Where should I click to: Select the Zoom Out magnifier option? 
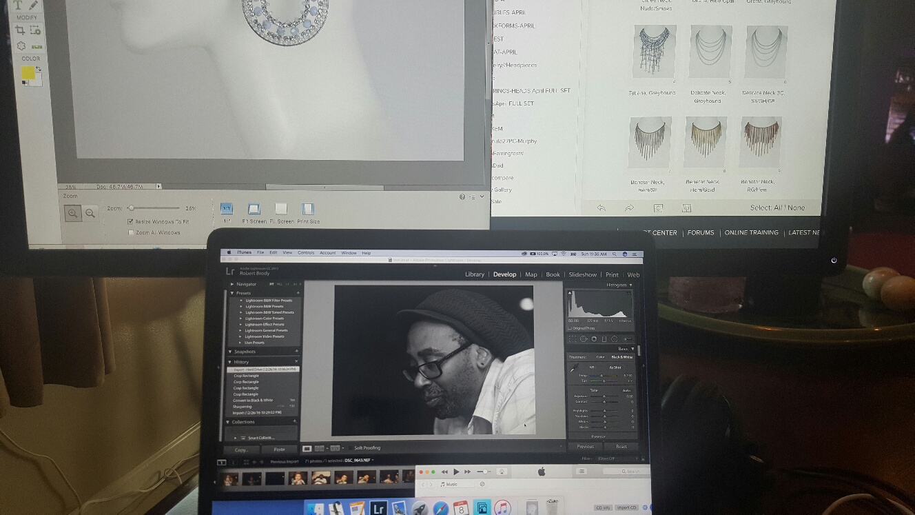pos(90,214)
